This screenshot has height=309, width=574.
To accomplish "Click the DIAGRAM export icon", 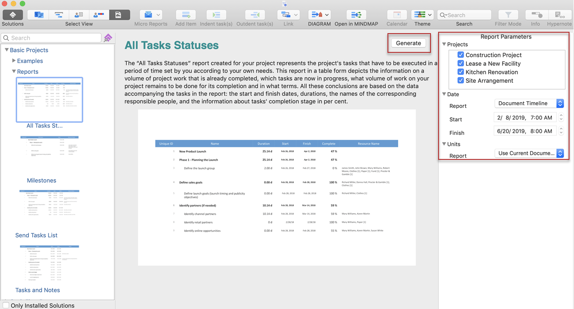I will coord(317,15).
